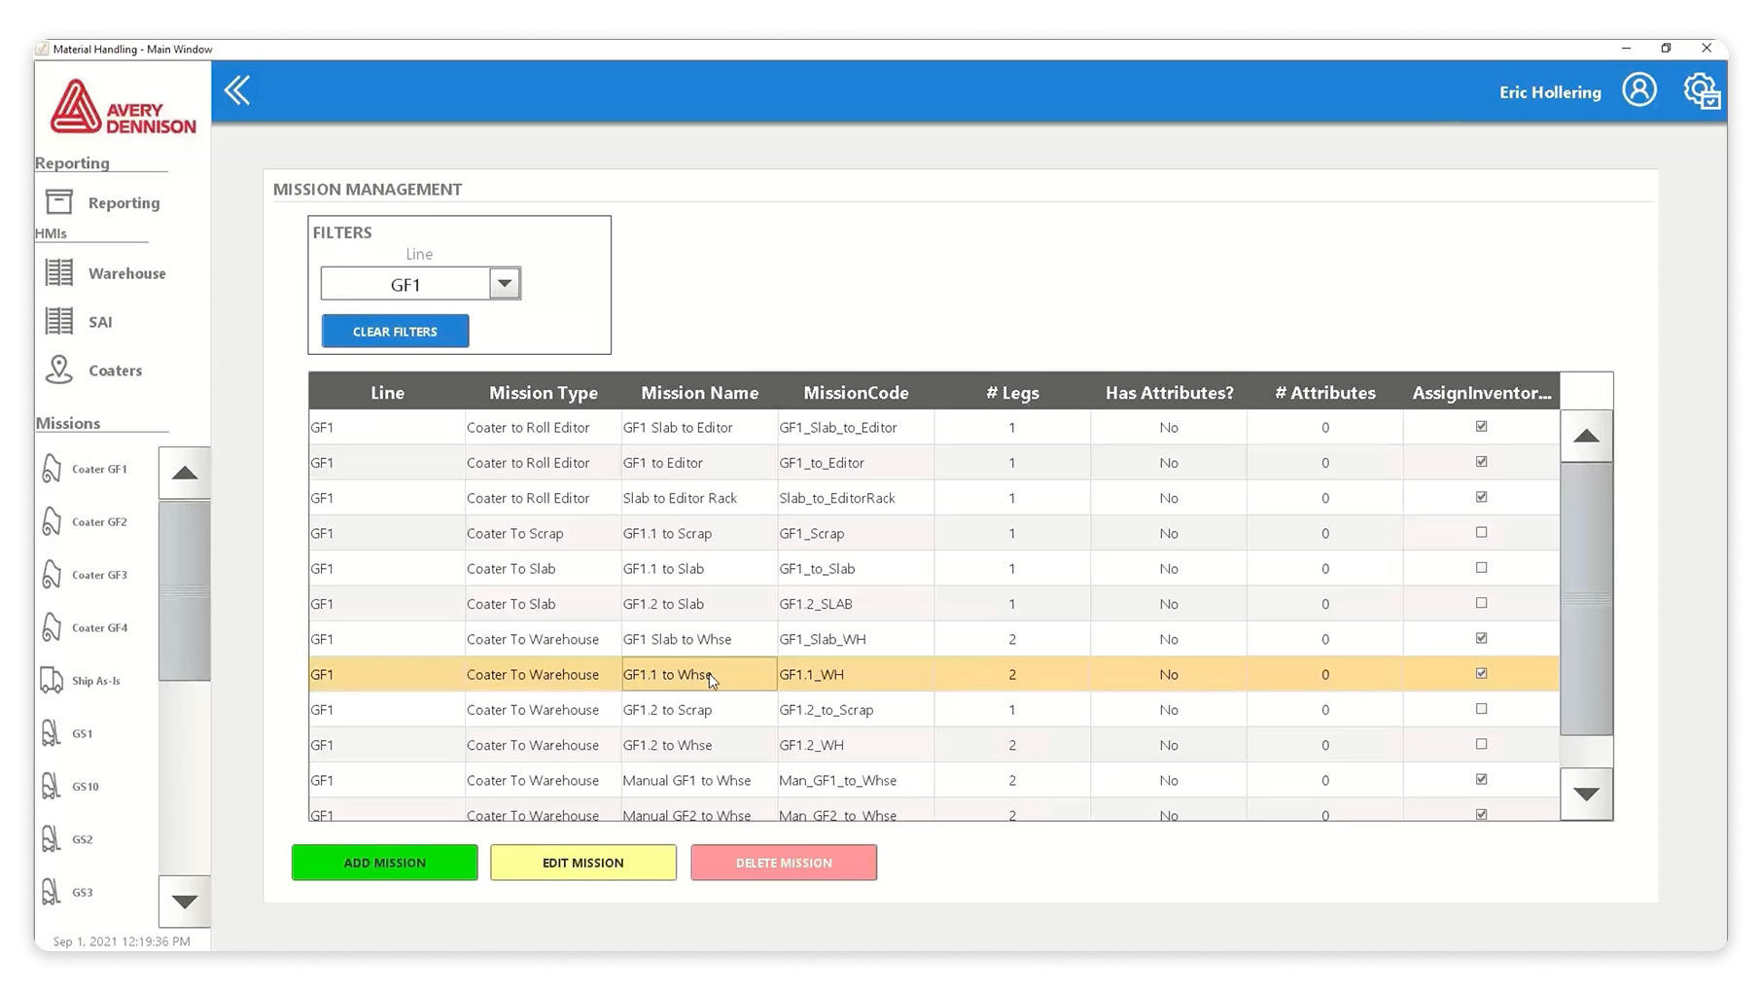
Task: Uncheck AssignInventory for GF1 Slab to Editor
Action: (1481, 427)
